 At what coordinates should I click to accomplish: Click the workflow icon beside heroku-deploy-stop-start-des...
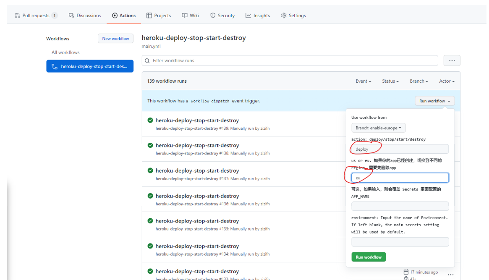tap(54, 66)
